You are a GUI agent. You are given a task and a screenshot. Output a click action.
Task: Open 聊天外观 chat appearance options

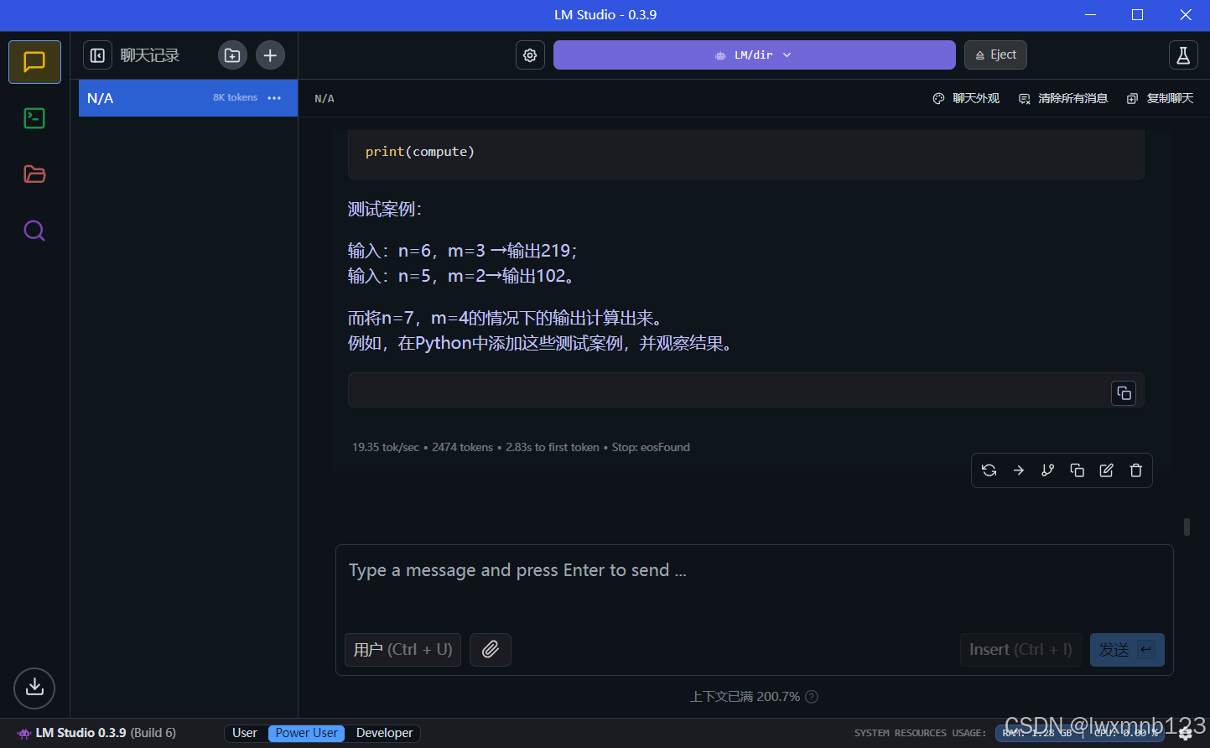[x=966, y=98]
